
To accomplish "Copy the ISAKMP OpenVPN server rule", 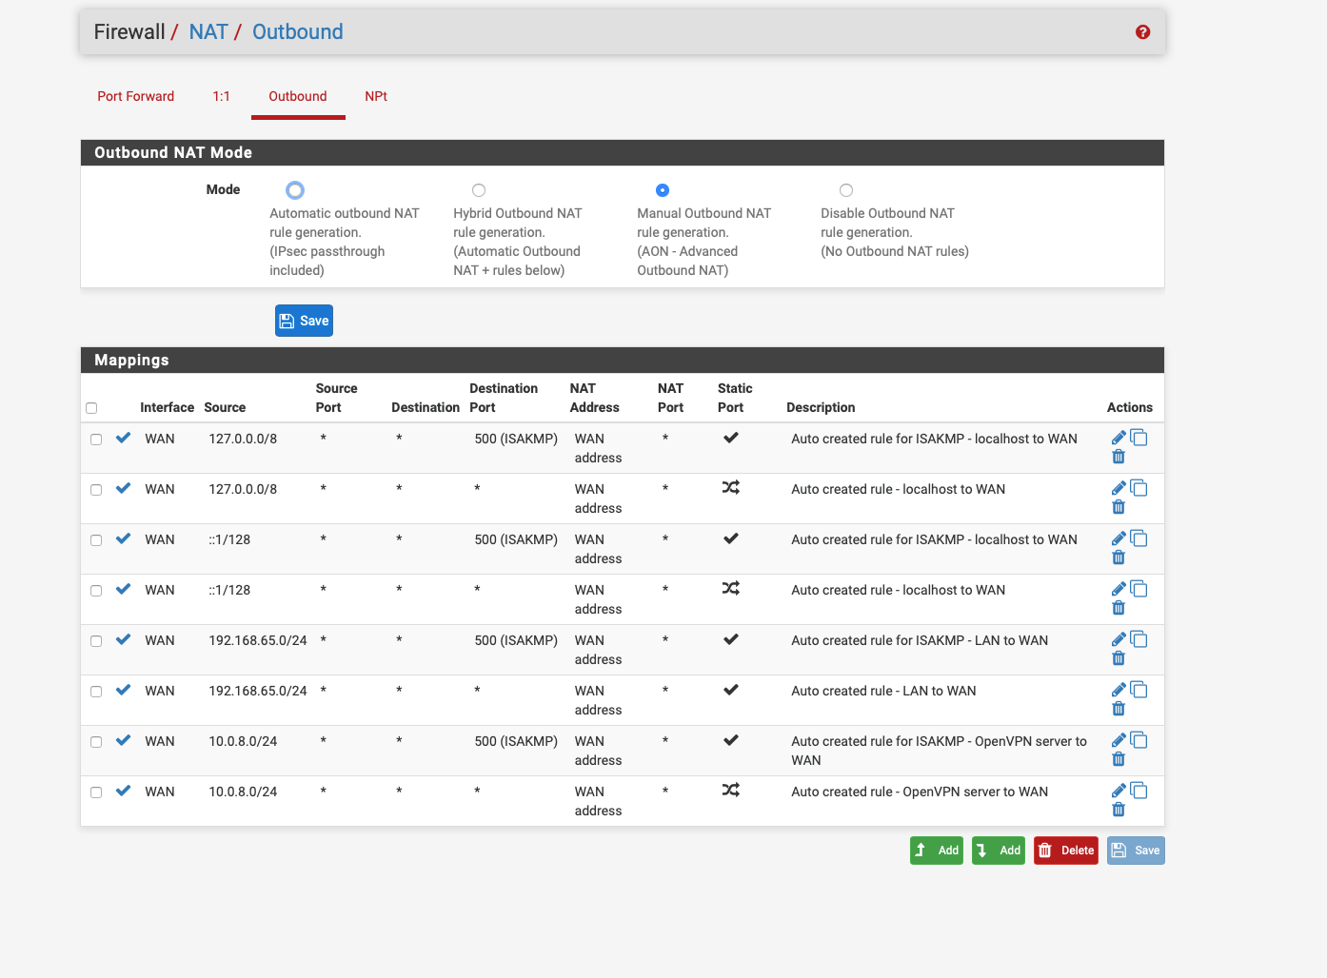I will 1139,740.
